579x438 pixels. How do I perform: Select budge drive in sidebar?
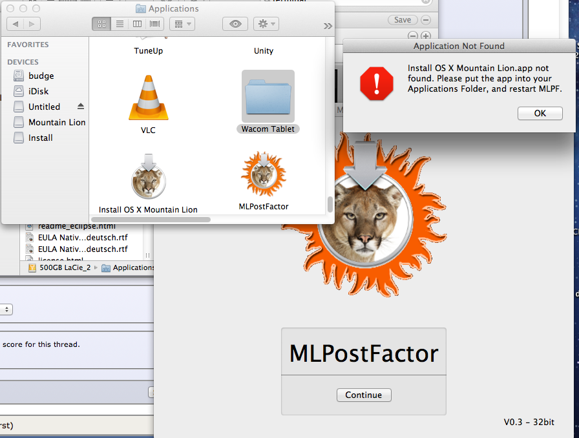click(x=41, y=76)
